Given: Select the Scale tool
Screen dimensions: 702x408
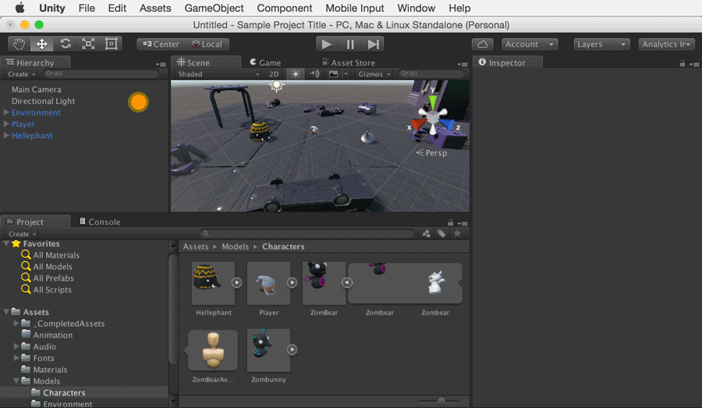Looking at the screenshot, I should pos(88,44).
